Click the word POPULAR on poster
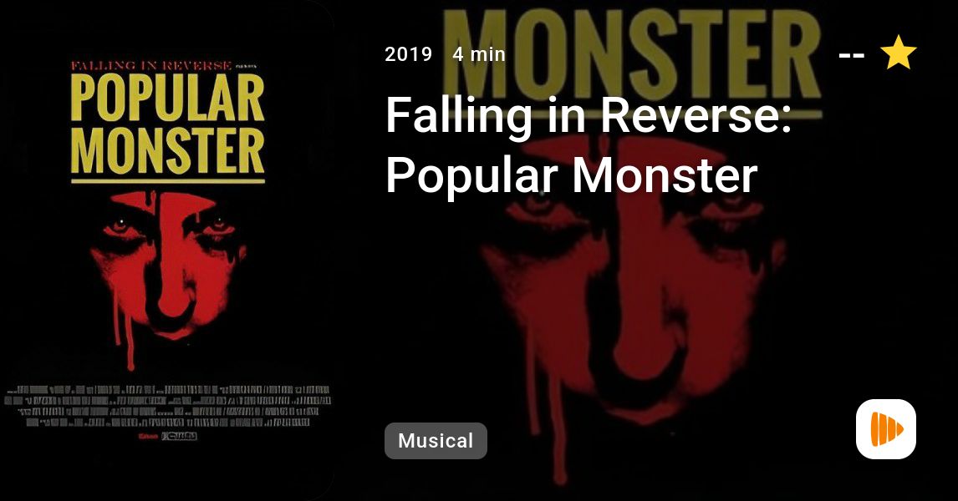The height and width of the screenshot is (501, 958). tap(167, 98)
